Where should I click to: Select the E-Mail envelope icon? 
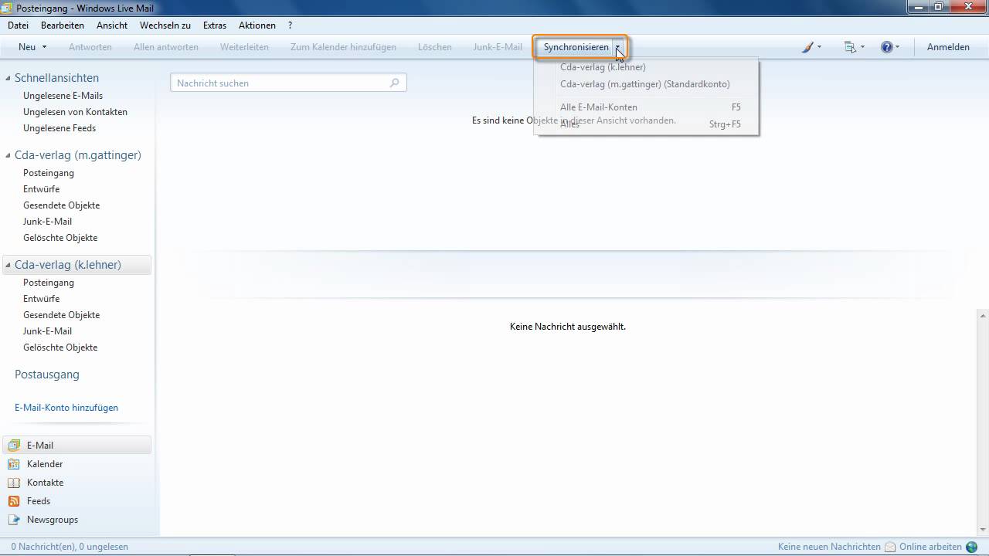tap(13, 446)
